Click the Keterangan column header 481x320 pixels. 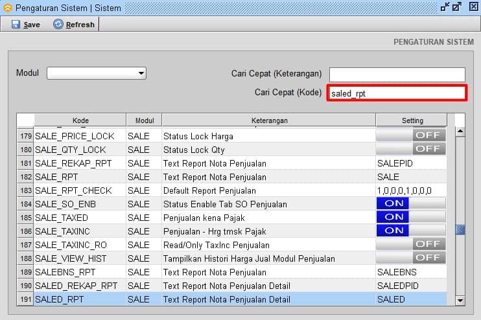269,120
